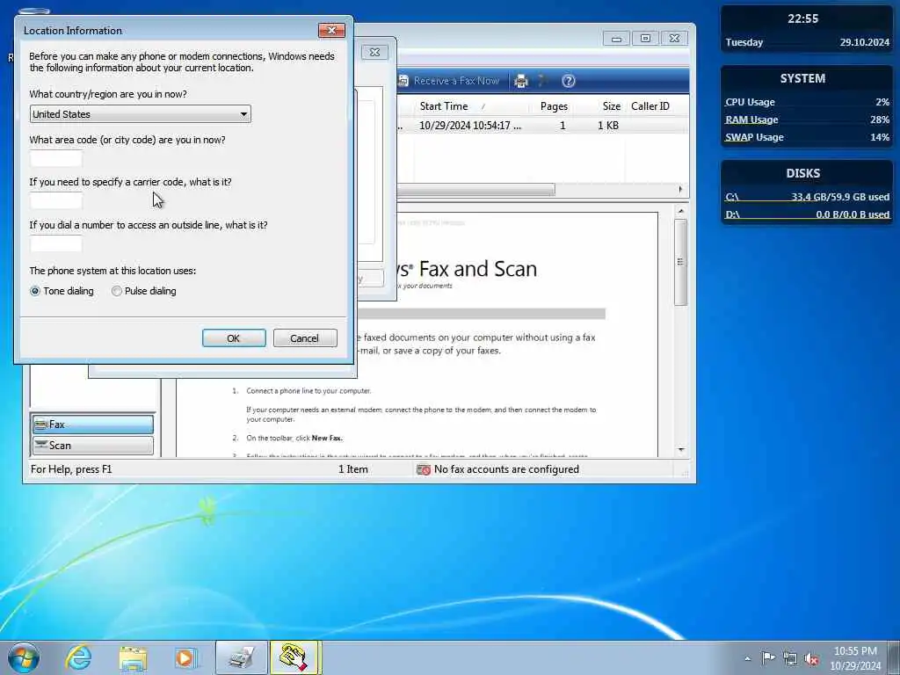Click the preview pane vertical scrollbar thumb
Image resolution: width=900 pixels, height=675 pixels.
[x=681, y=262]
